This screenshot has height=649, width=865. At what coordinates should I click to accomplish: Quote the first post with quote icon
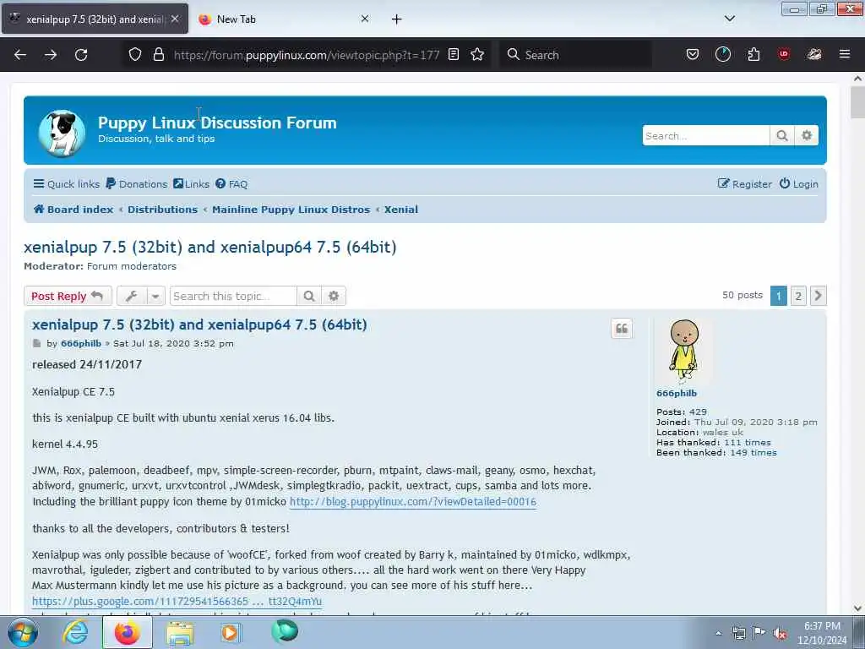(x=622, y=329)
